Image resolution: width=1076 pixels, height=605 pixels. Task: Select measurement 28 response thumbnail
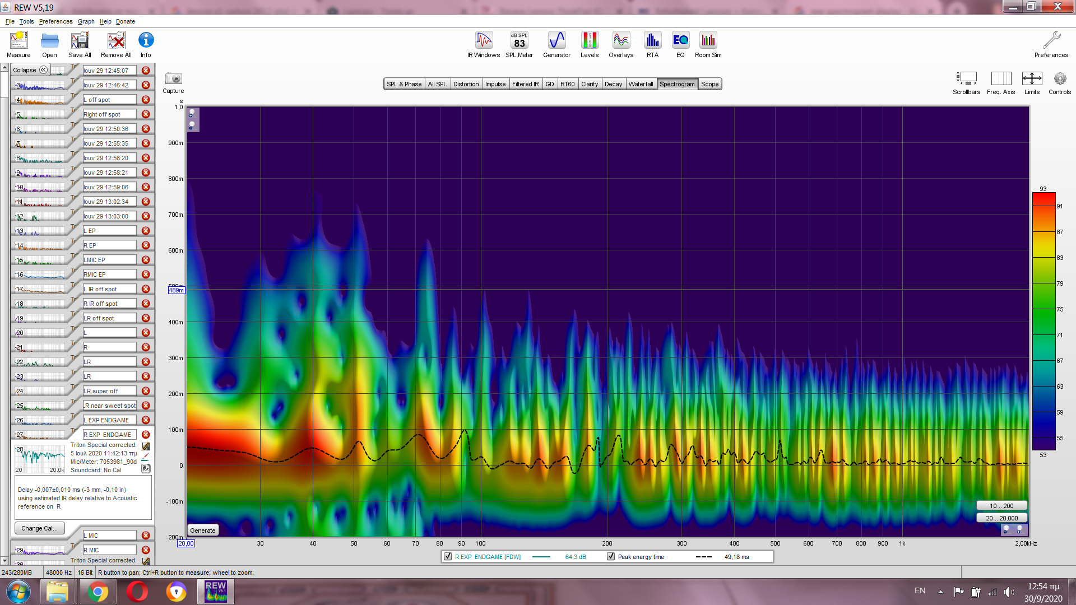pos(39,459)
